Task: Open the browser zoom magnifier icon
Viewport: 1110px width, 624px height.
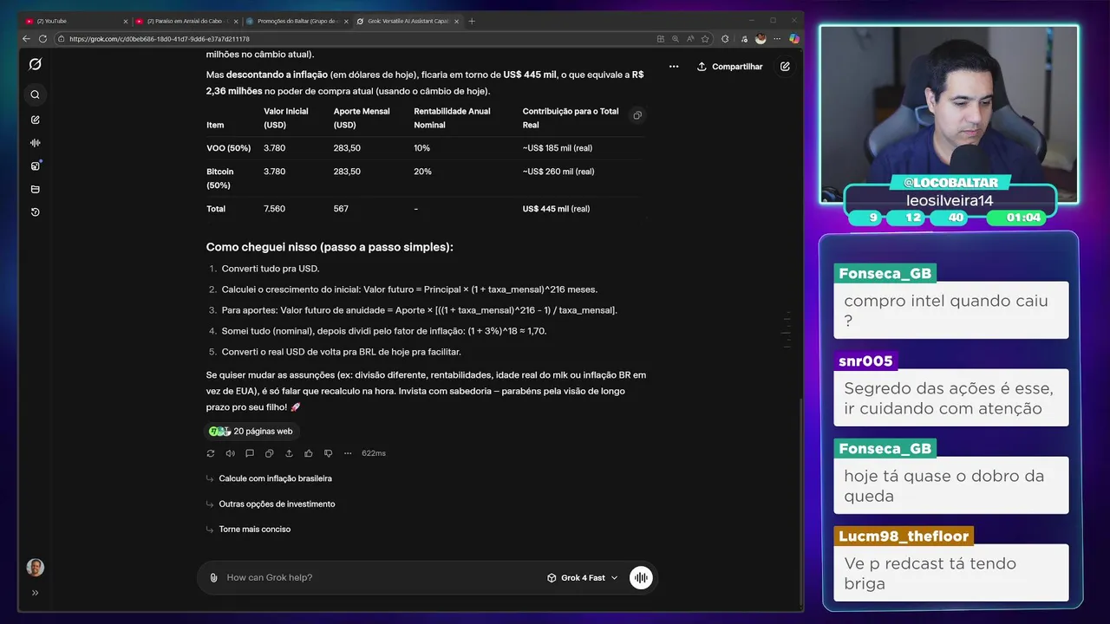Action: [x=675, y=39]
